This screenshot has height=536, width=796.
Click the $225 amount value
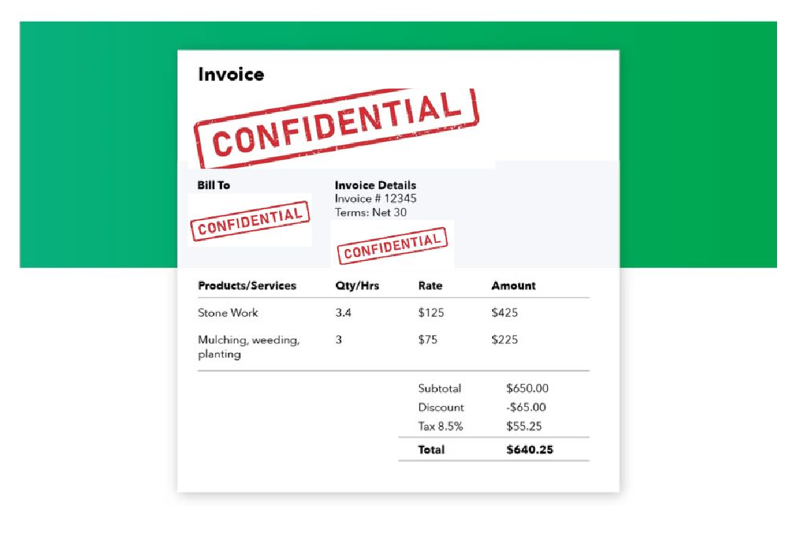point(505,340)
